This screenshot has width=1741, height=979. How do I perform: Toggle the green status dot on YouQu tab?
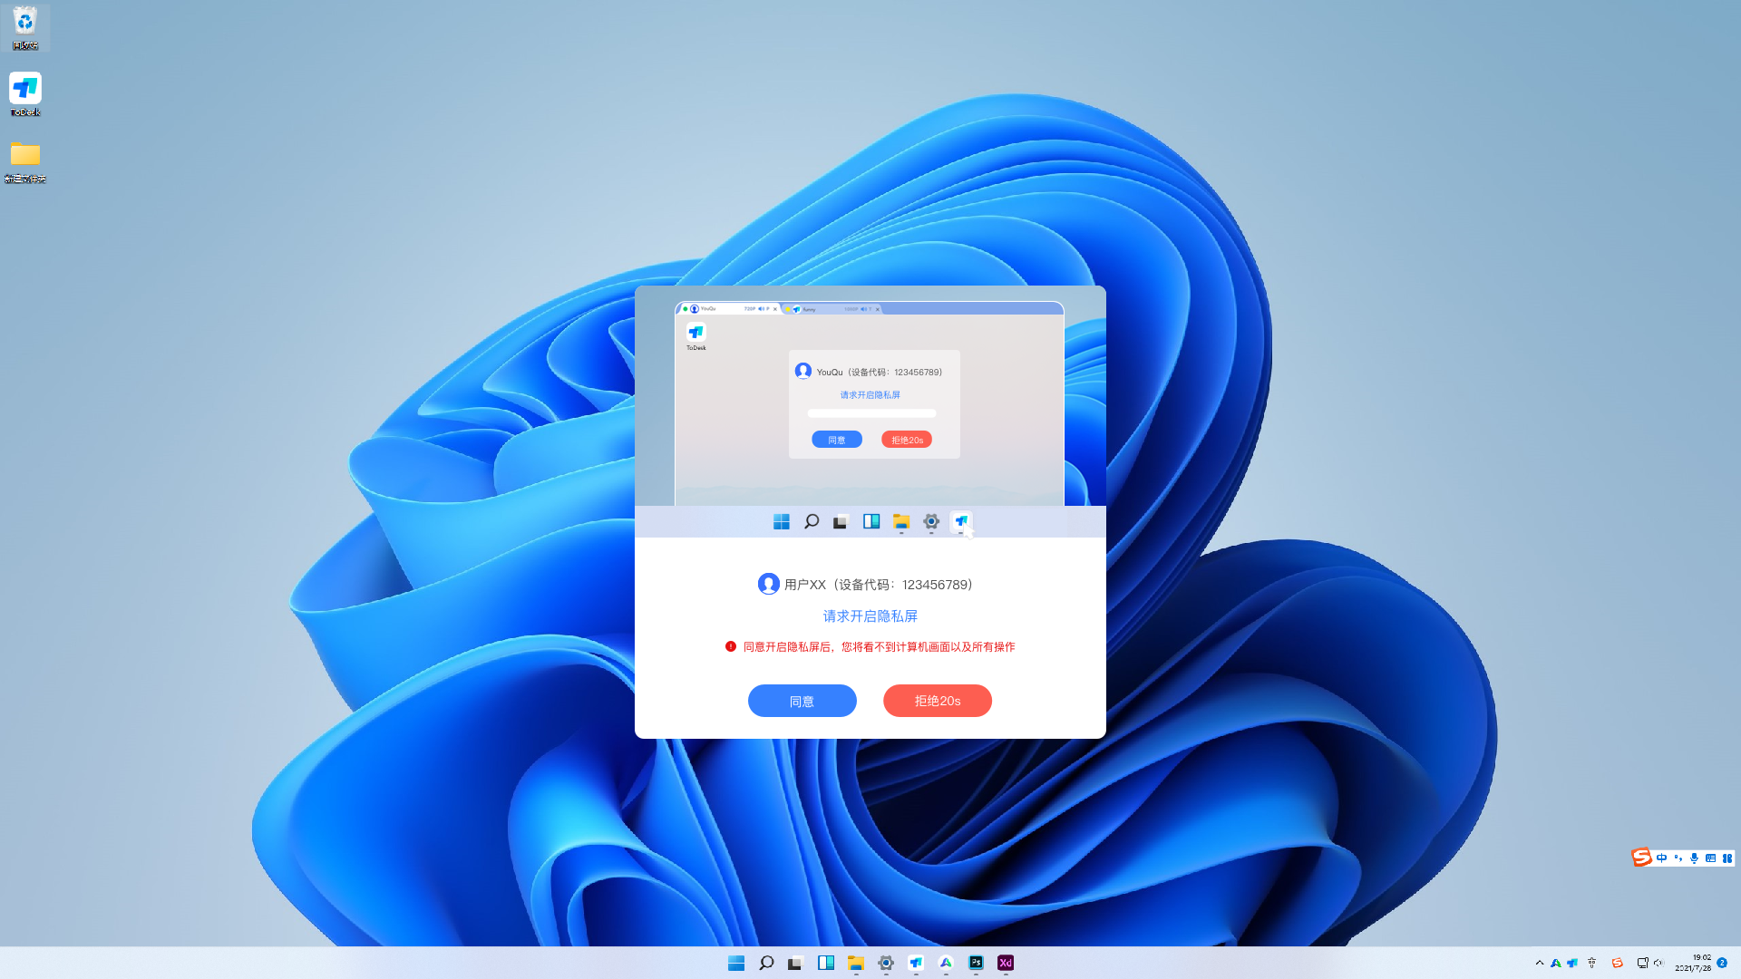(x=686, y=308)
